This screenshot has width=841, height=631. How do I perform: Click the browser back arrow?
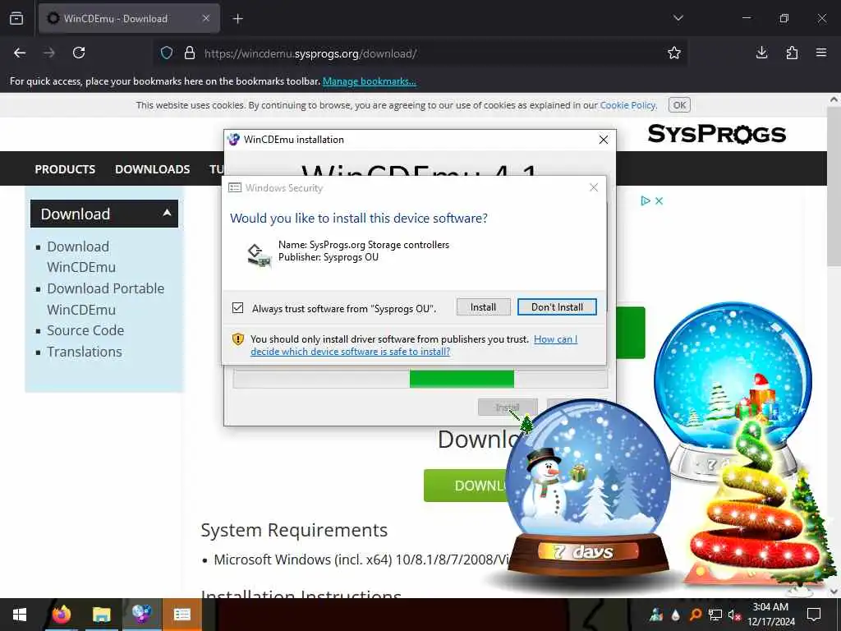pyautogui.click(x=20, y=53)
